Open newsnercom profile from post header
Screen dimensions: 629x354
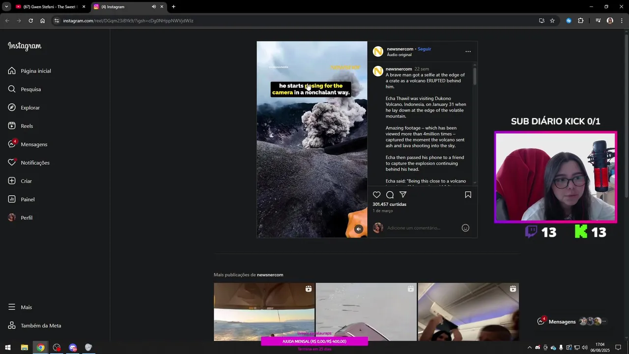tap(400, 49)
